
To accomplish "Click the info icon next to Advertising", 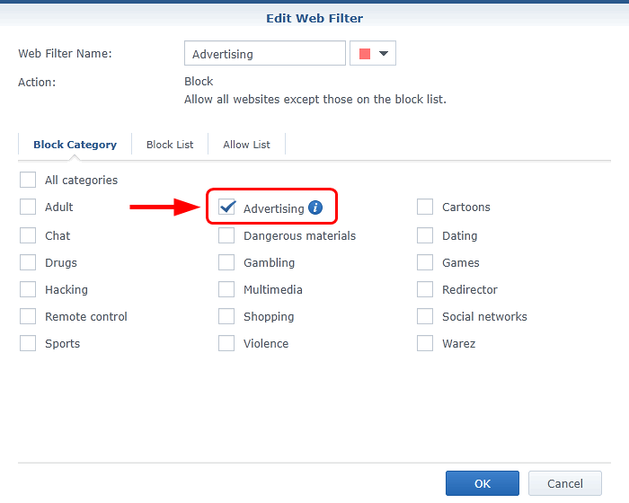I will (x=314, y=207).
